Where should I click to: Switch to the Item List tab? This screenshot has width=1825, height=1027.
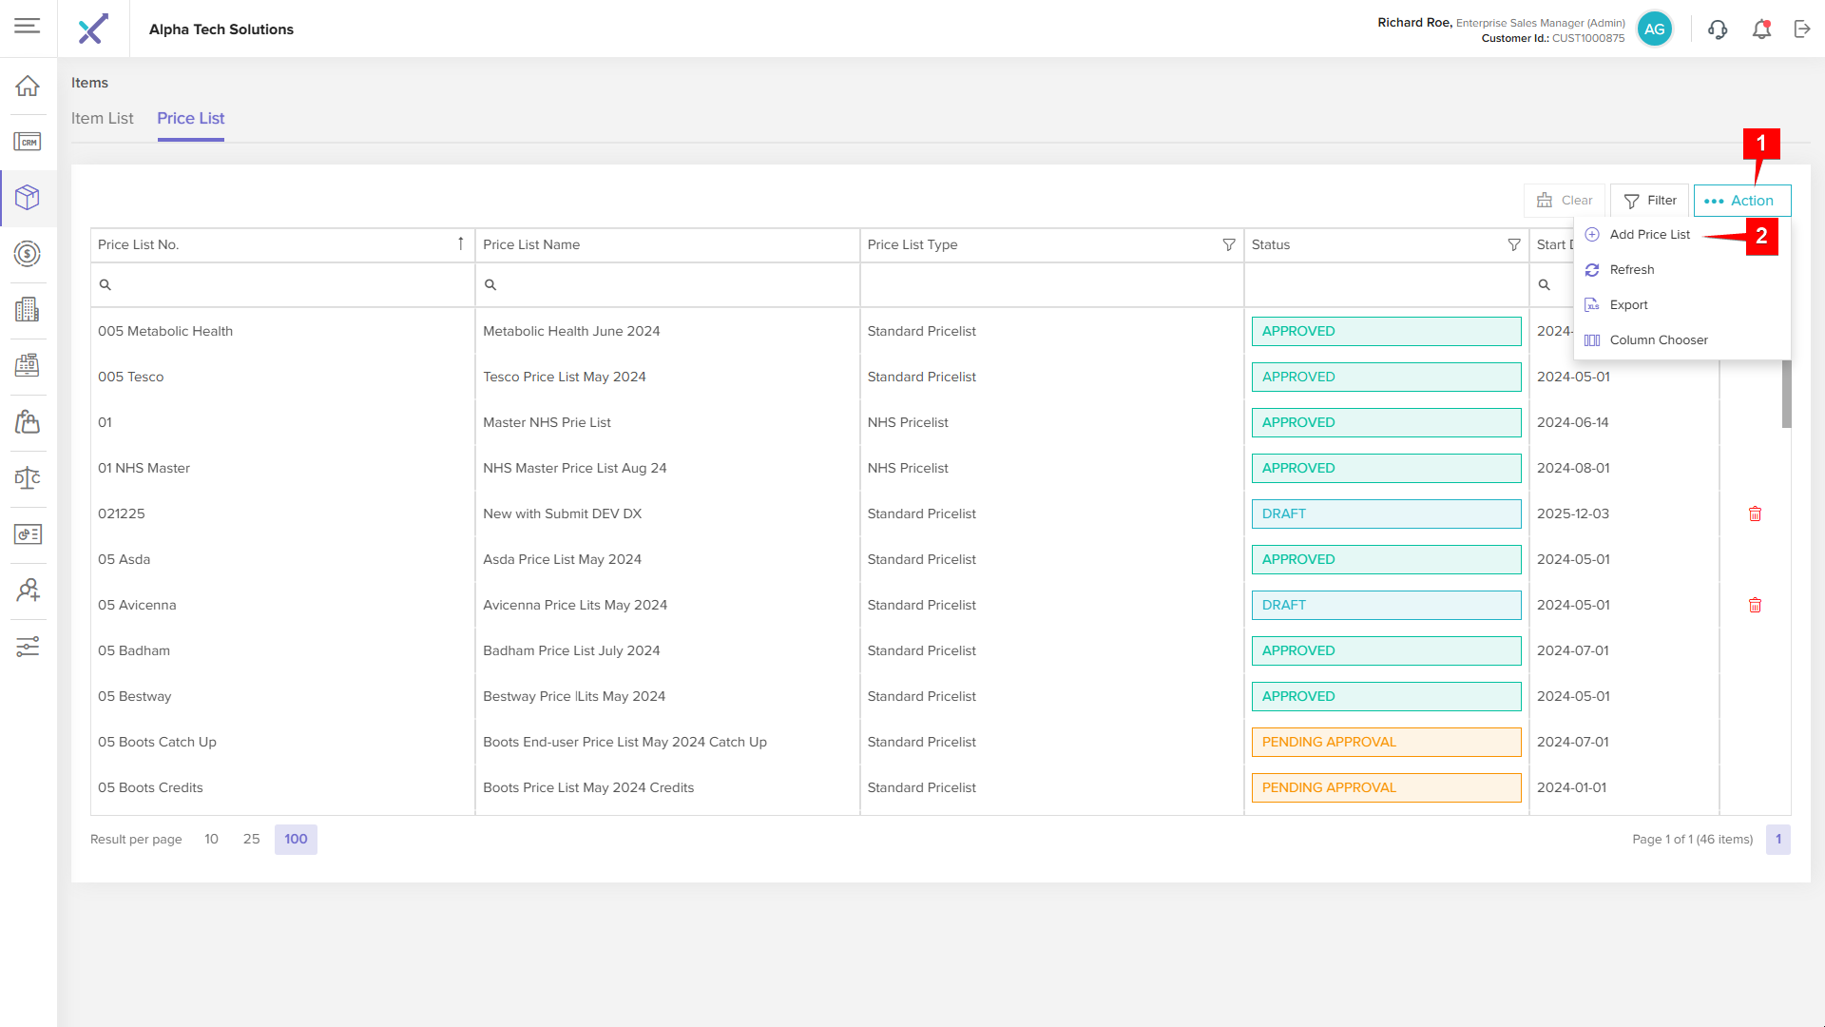click(103, 119)
